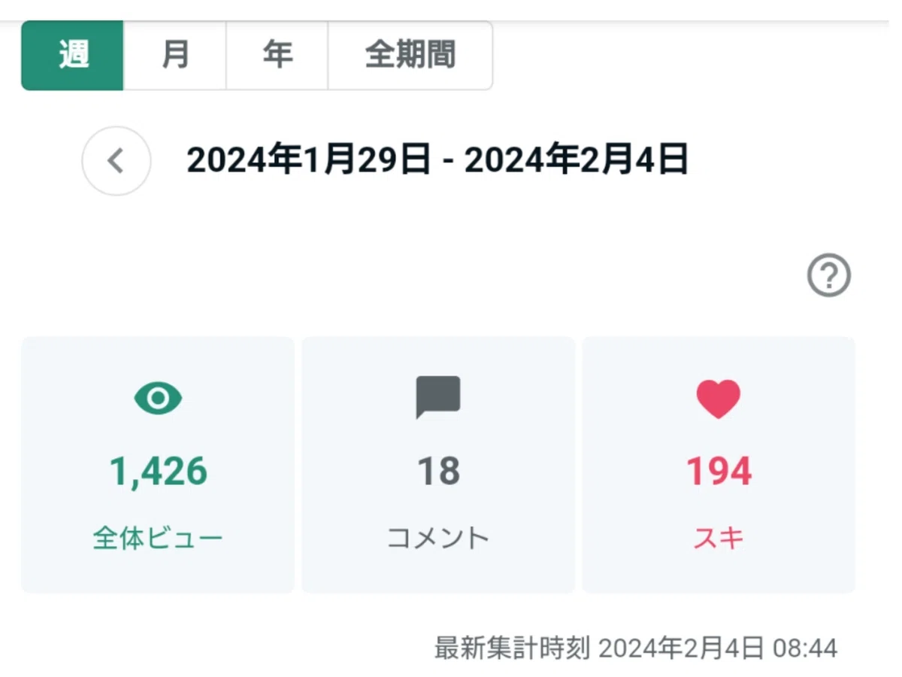Select the 週 (week) tab
Screen dimensions: 902x677
(x=72, y=56)
